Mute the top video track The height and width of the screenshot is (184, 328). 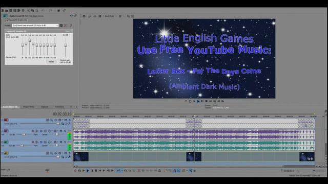point(66,120)
